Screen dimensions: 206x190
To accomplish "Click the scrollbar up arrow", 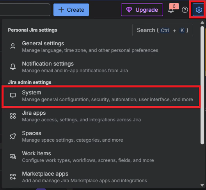I will pyautogui.click(x=202, y=23).
